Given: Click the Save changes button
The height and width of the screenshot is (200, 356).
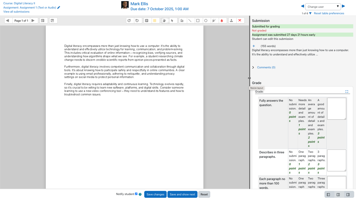Looking at the screenshot, I should pos(155,194).
